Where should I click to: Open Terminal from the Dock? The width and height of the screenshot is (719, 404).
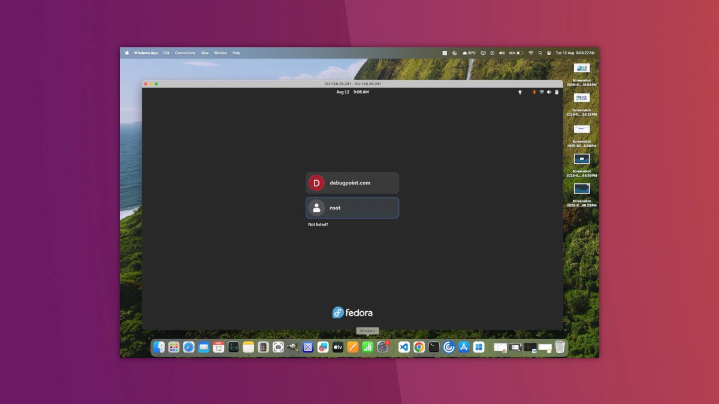[x=434, y=347]
